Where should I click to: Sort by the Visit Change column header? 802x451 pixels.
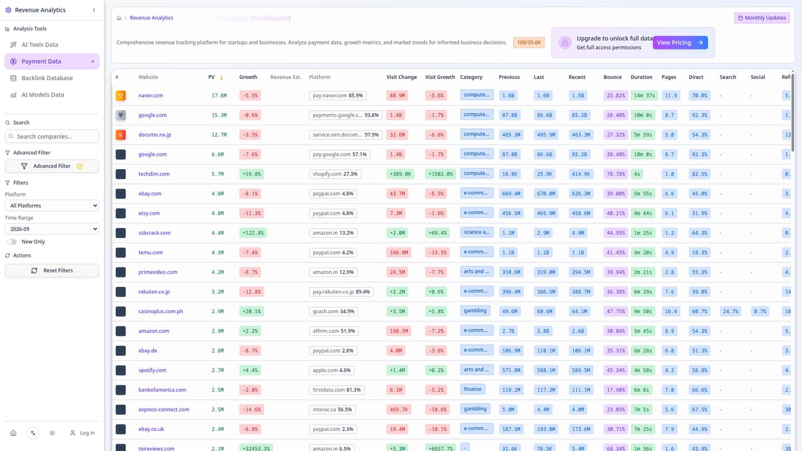pos(402,78)
